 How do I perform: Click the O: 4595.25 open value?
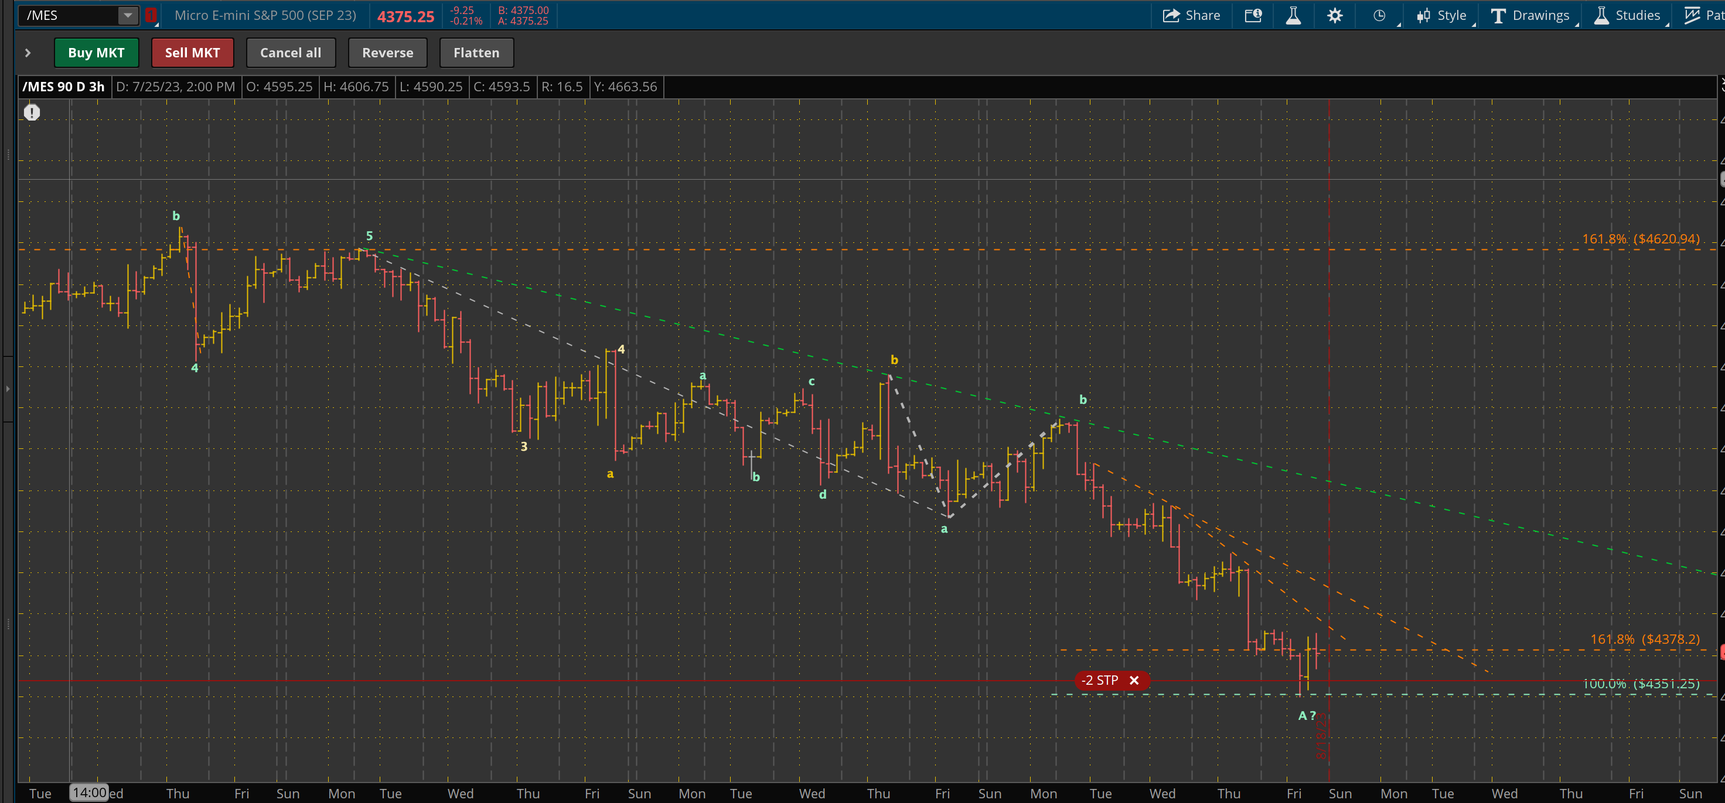pyautogui.click(x=279, y=87)
